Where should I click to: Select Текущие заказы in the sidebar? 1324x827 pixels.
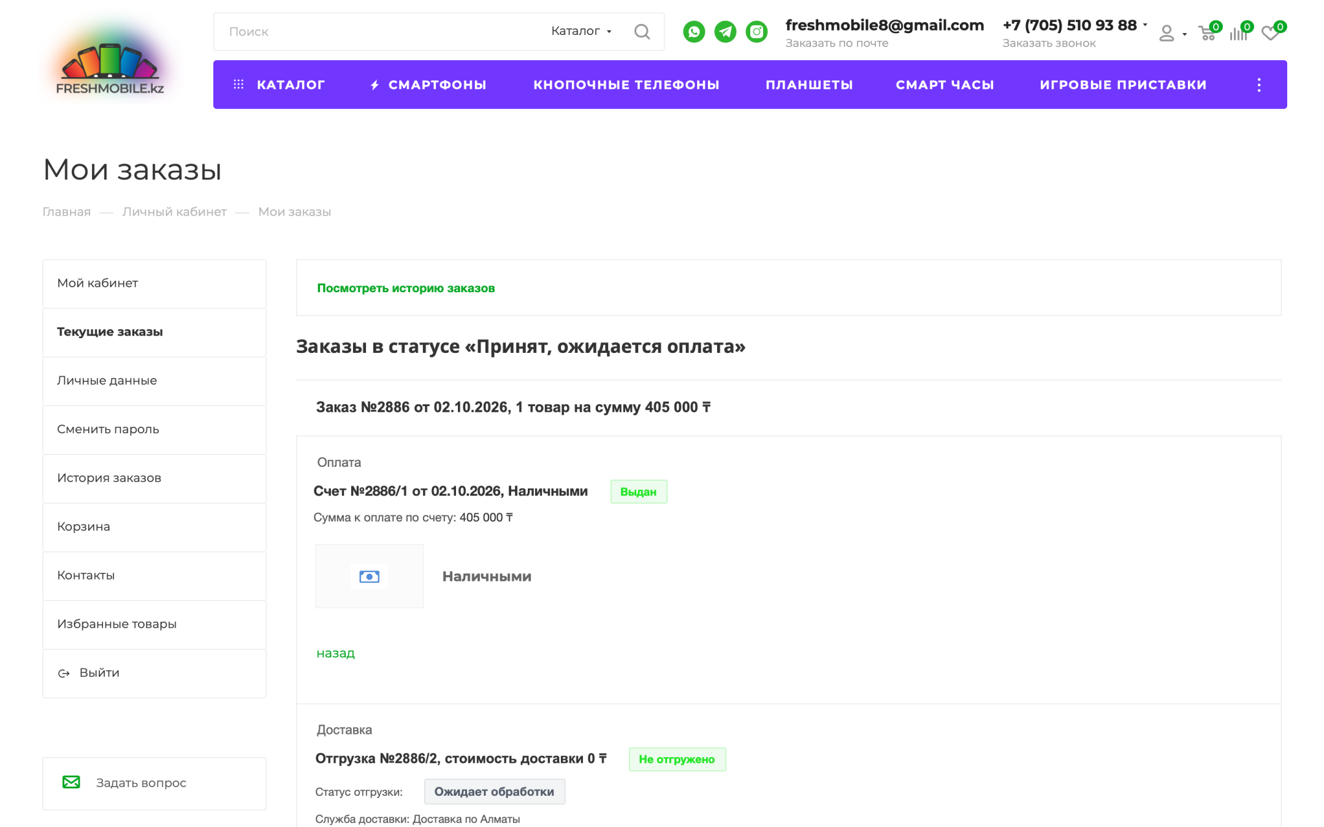[154, 332]
